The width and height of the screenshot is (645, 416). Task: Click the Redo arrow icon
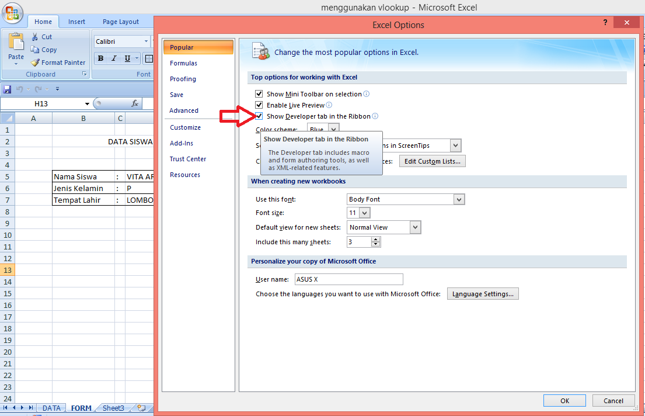coord(39,89)
